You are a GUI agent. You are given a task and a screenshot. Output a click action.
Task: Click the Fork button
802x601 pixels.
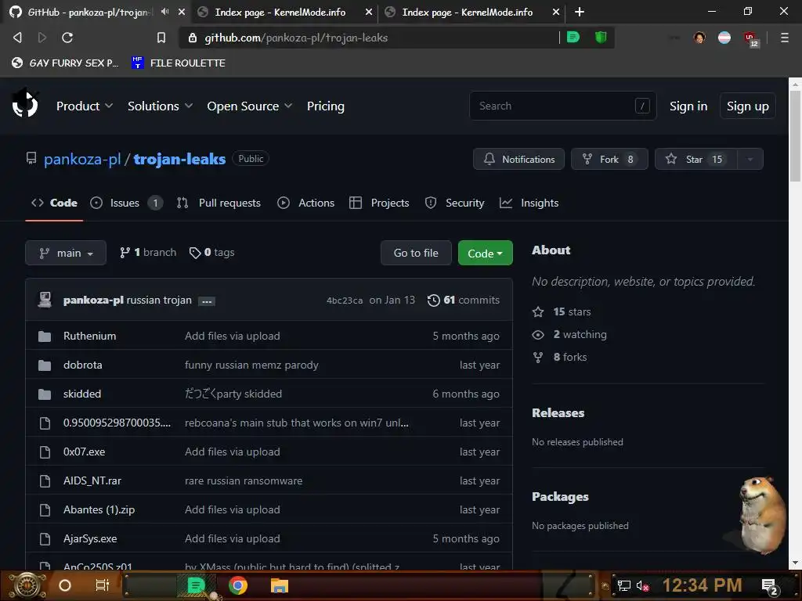click(609, 159)
